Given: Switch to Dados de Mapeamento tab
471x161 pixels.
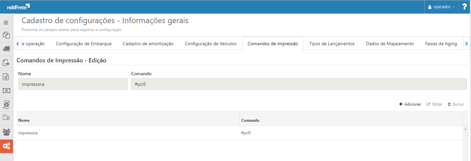Looking at the screenshot, I should click(x=390, y=44).
